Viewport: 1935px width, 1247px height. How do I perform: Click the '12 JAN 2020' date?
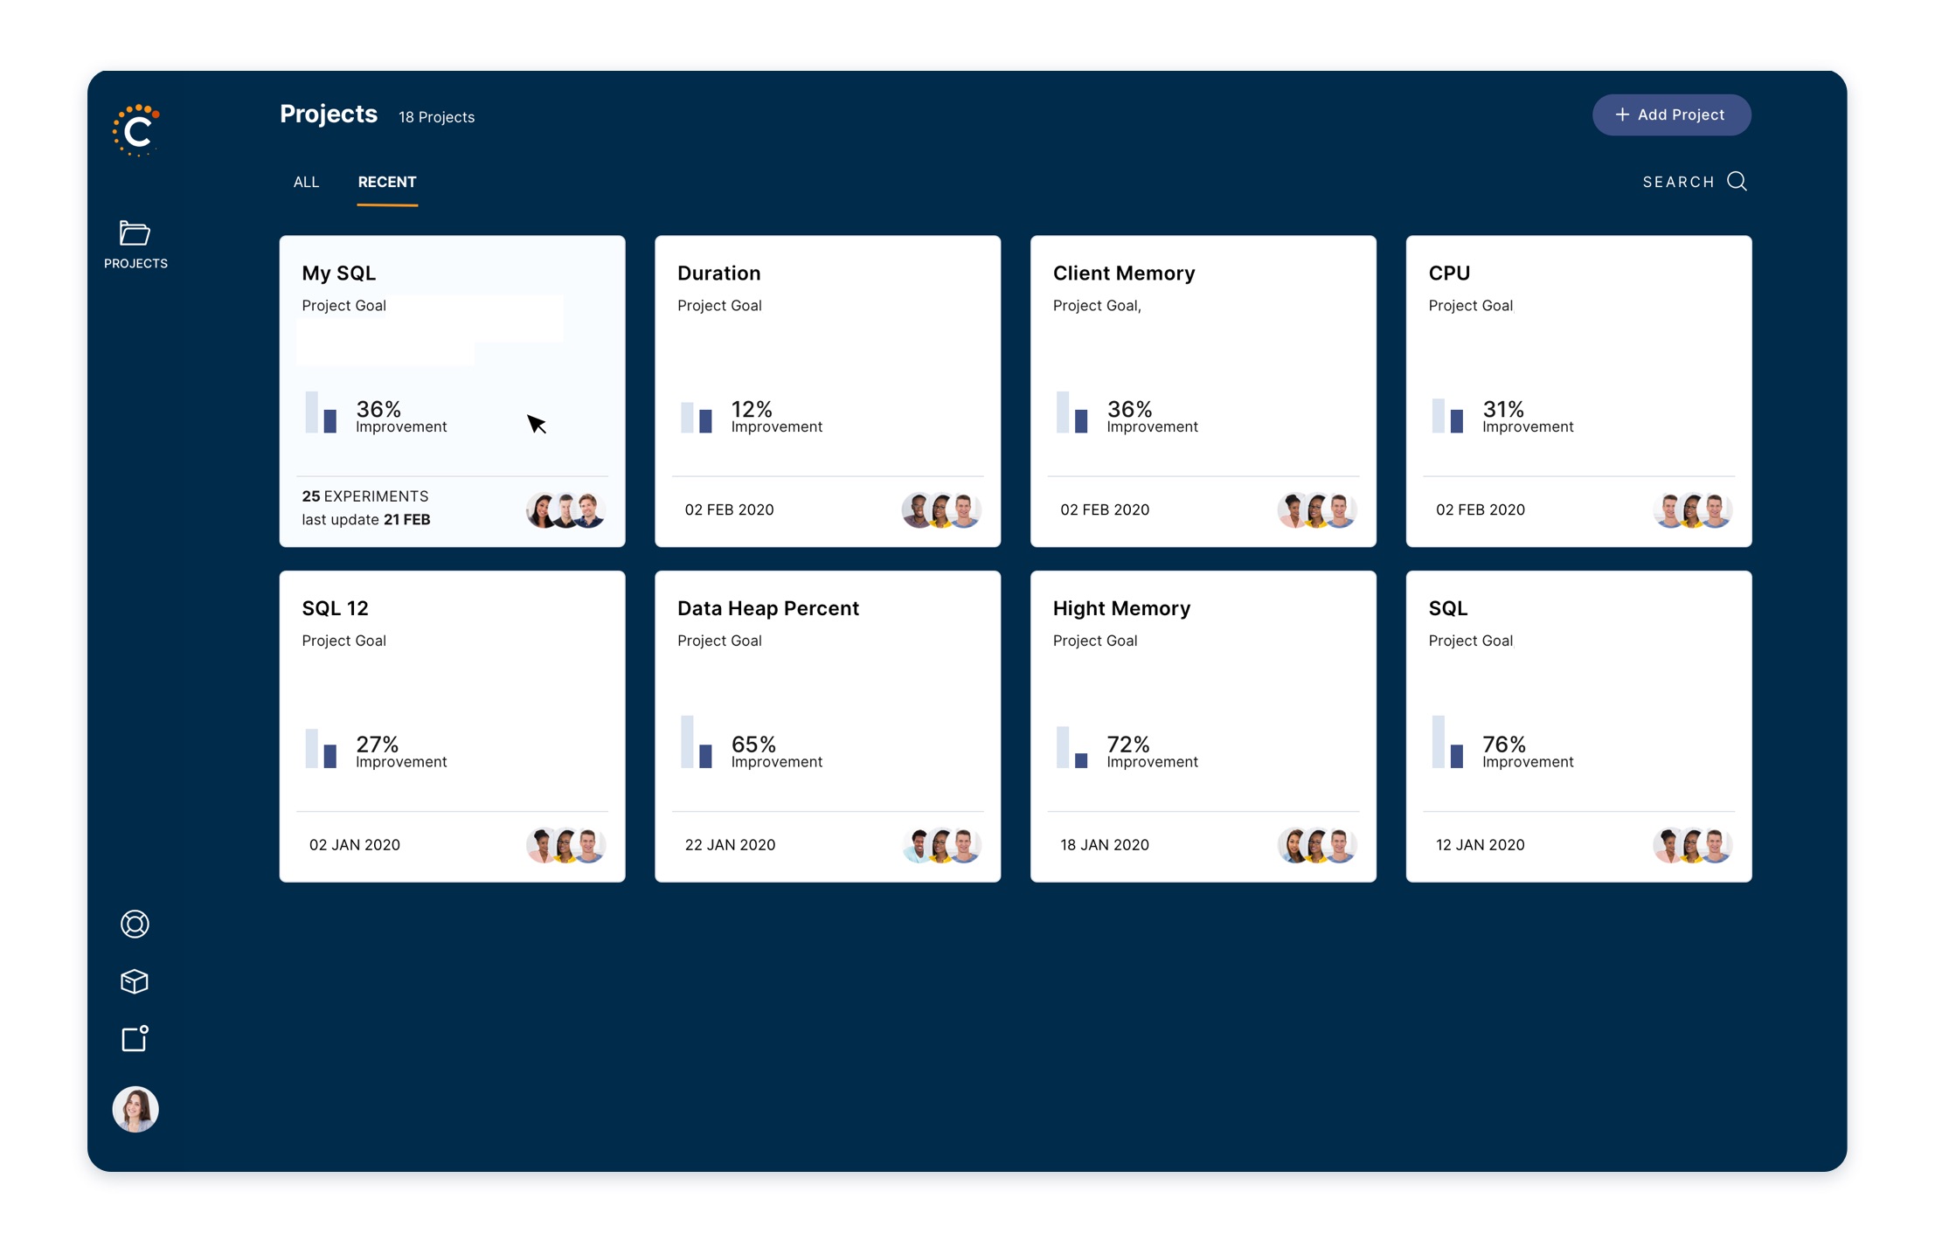tap(1481, 845)
